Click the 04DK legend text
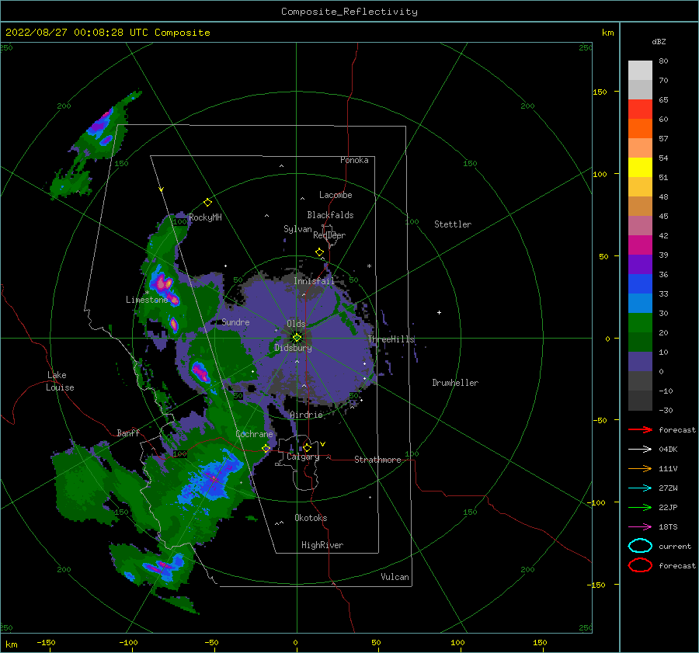Image resolution: width=699 pixels, height=653 pixels. (668, 449)
